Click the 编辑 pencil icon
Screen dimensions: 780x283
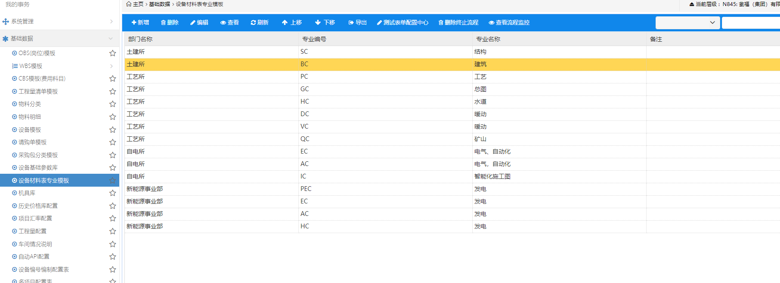point(193,23)
